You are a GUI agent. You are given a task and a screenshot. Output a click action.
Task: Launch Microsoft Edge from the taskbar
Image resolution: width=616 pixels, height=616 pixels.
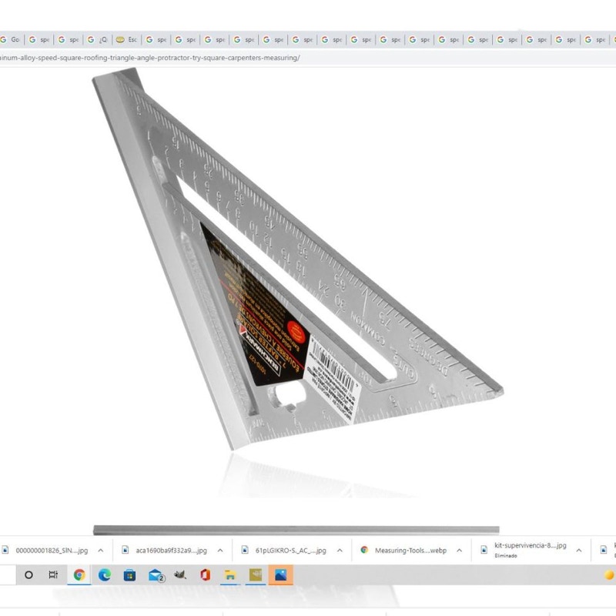point(105,574)
